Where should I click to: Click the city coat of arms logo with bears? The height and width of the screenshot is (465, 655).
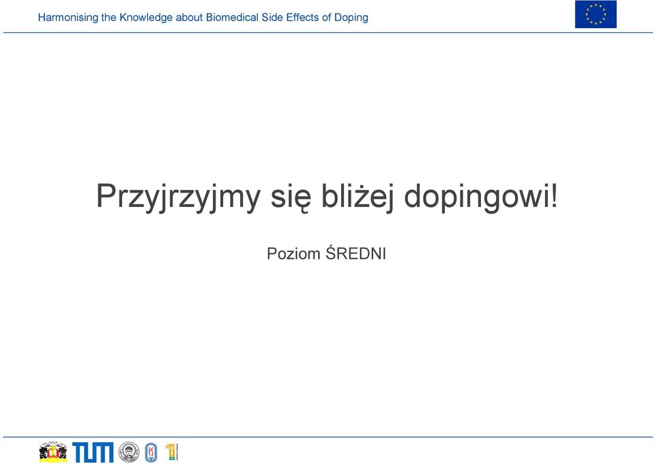pyautogui.click(x=53, y=451)
